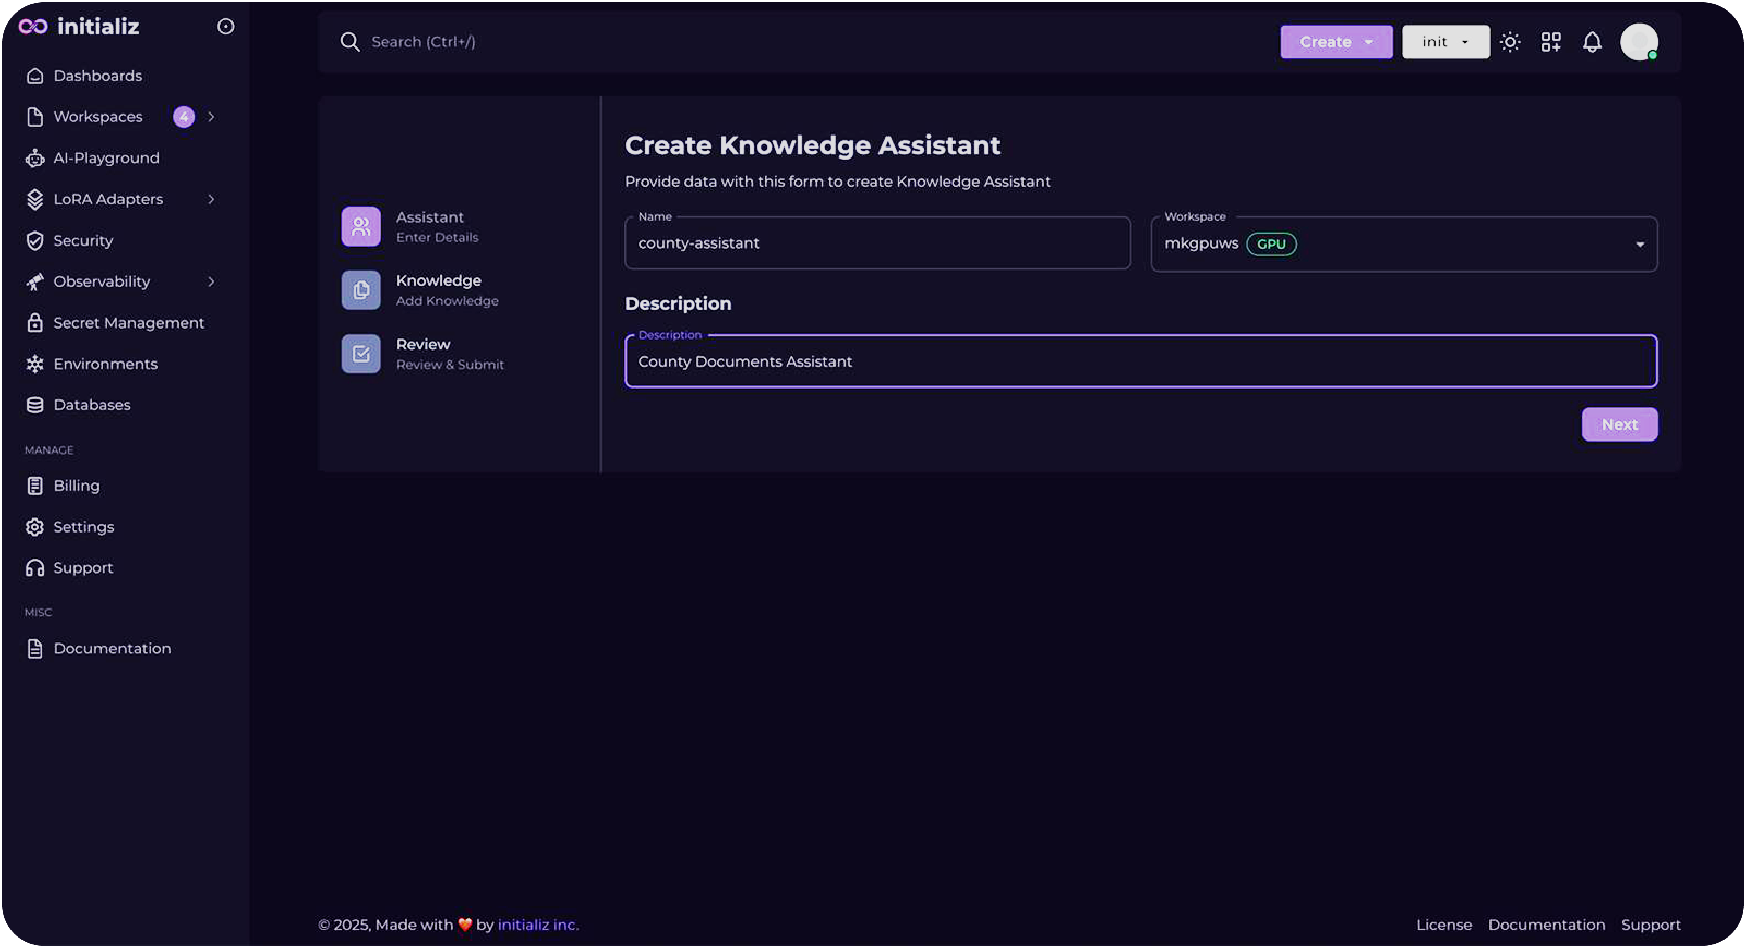Click the Workspaces file icon
Screen dimensions: 1746x948
click(35, 117)
